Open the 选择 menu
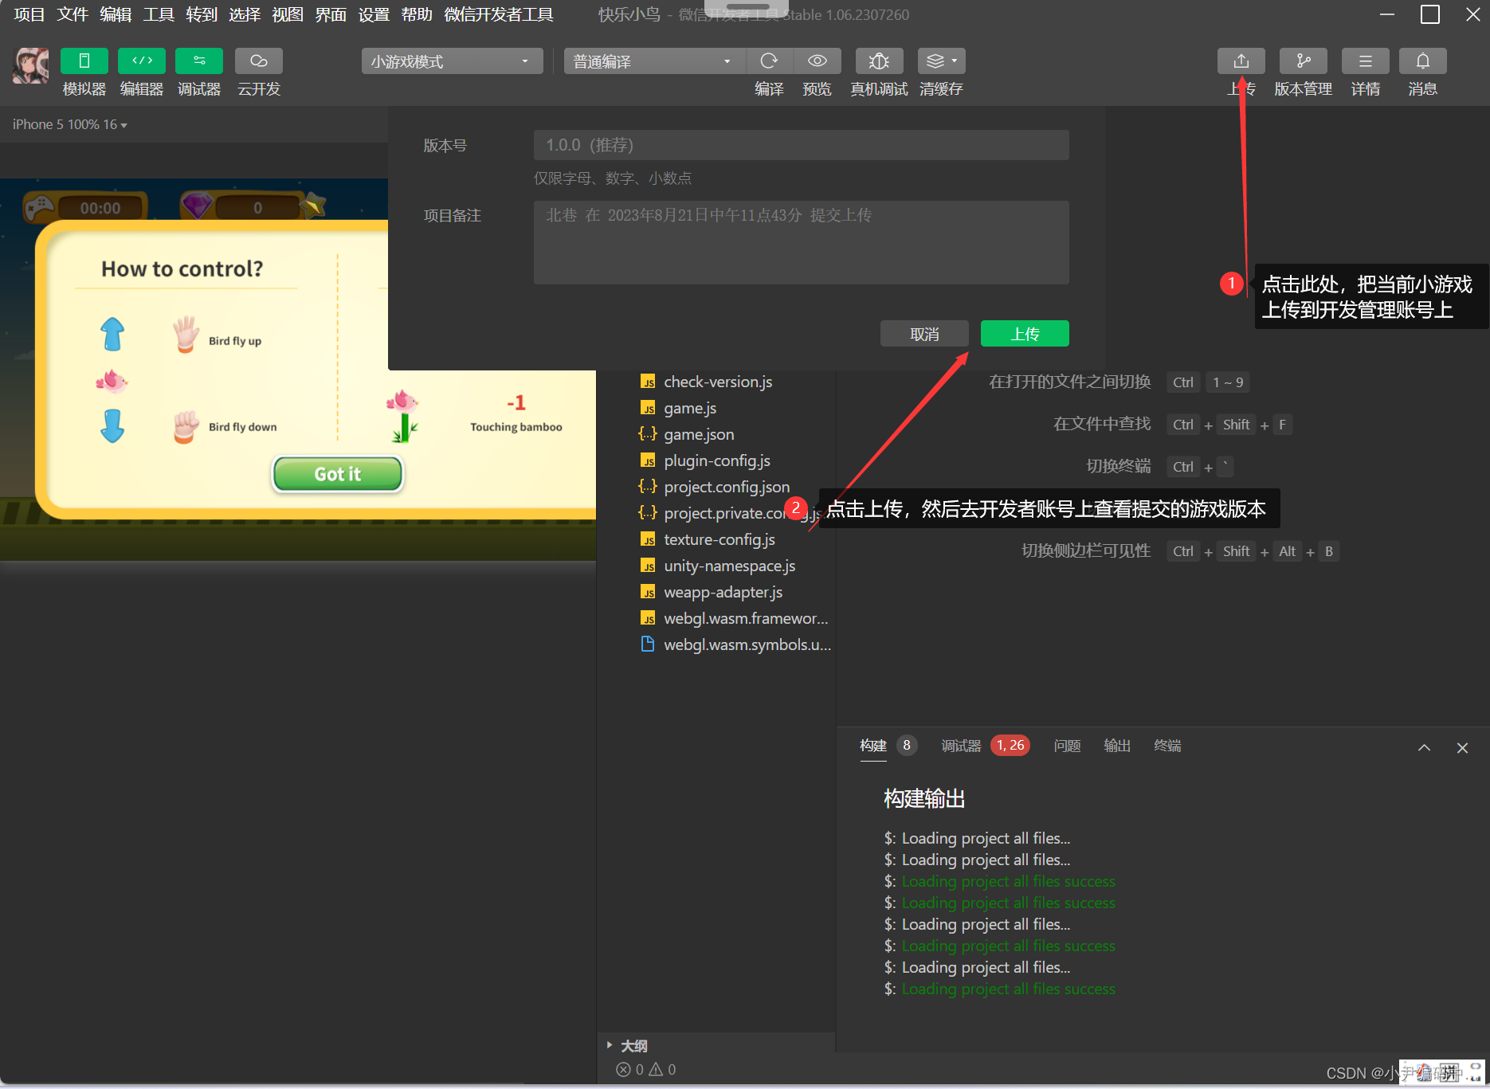 pyautogui.click(x=245, y=14)
